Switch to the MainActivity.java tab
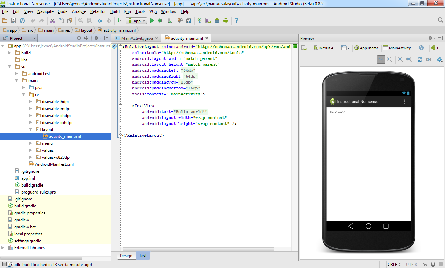 [137, 38]
